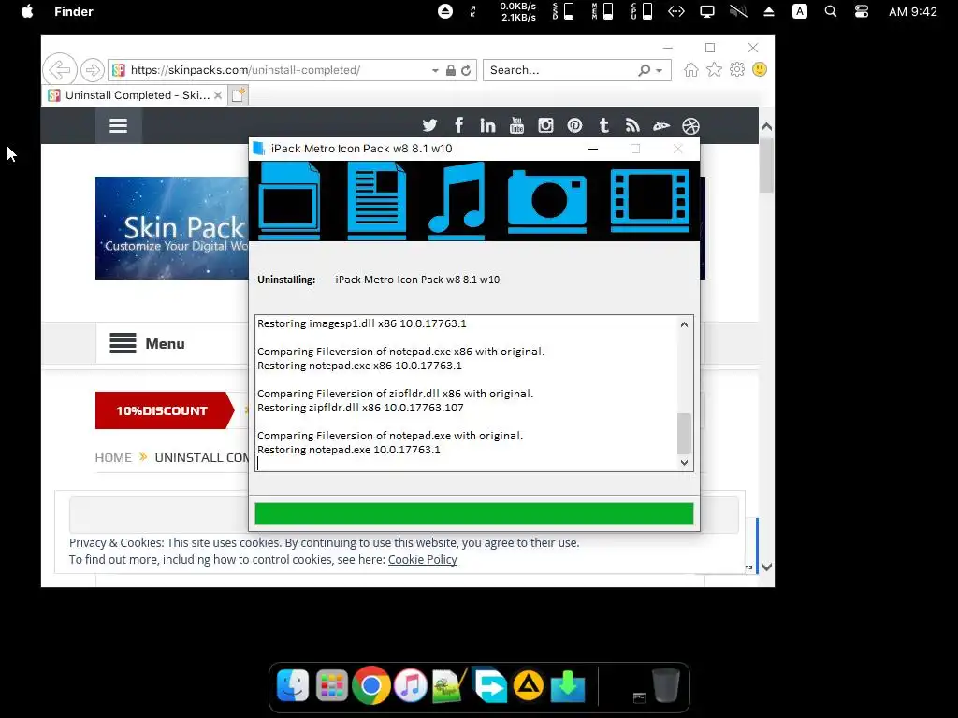
Task: Open the Pinterest social icon
Action: (574, 126)
